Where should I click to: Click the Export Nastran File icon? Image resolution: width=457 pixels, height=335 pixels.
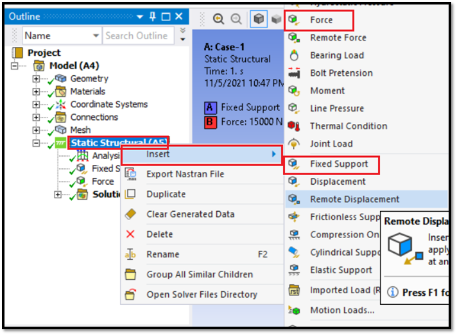click(x=130, y=174)
